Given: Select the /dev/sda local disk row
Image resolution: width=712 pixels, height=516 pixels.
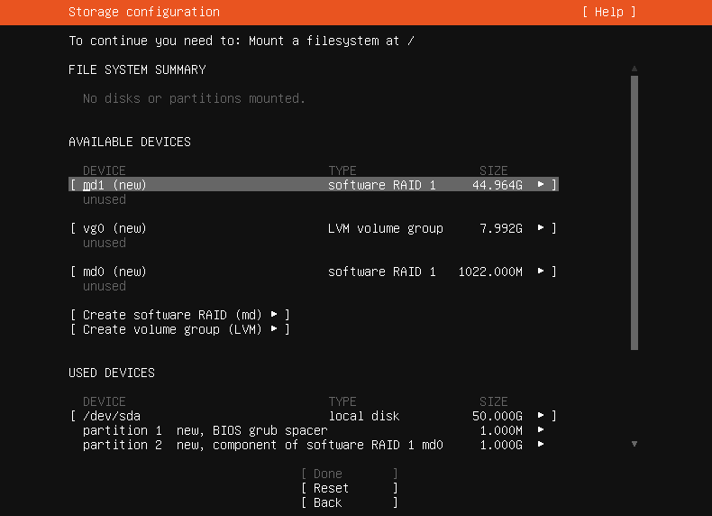Looking at the screenshot, I should (x=314, y=416).
